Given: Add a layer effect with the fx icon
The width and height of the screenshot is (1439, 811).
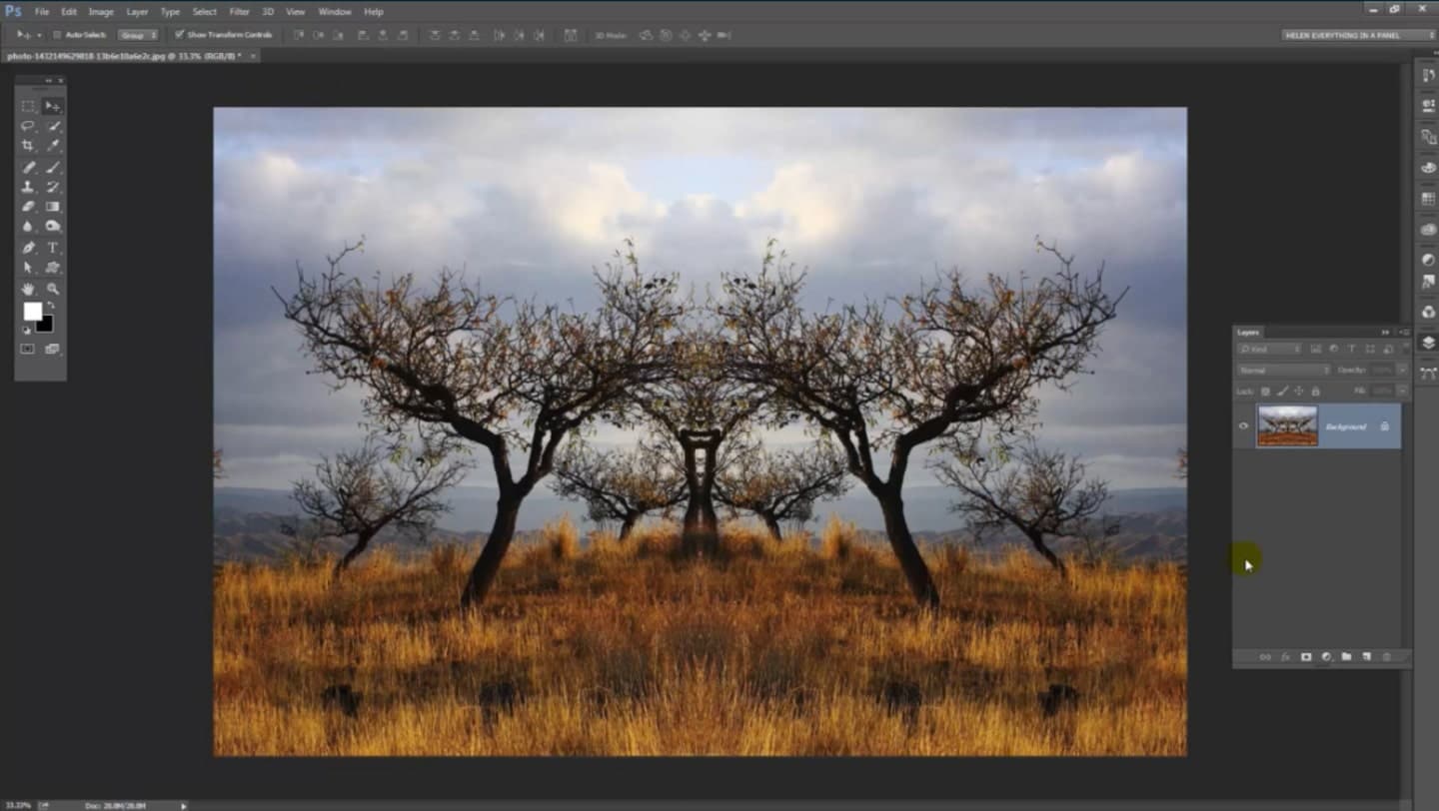Looking at the screenshot, I should pos(1286,657).
